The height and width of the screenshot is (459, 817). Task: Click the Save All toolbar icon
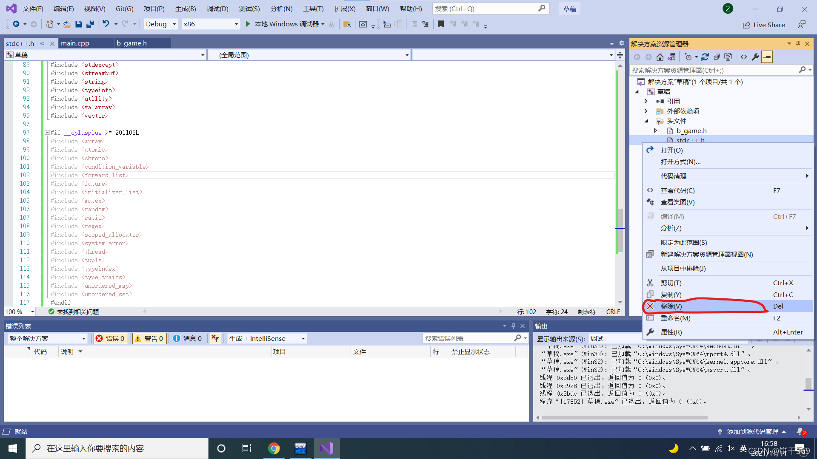[90, 24]
